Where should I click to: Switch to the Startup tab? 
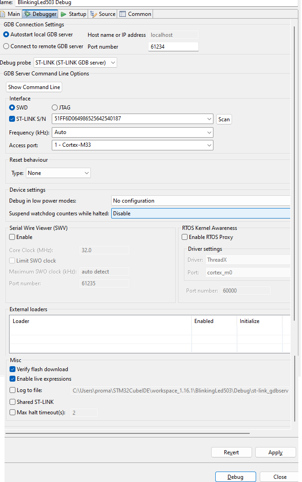tap(74, 14)
